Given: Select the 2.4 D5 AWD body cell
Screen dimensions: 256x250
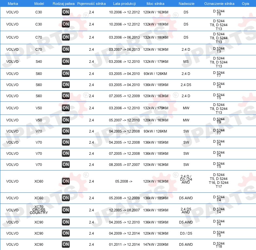Looking at the screenshot, I should 186,210.
